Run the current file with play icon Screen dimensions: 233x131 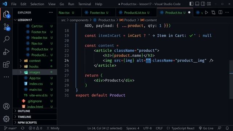click(x=206, y=13)
